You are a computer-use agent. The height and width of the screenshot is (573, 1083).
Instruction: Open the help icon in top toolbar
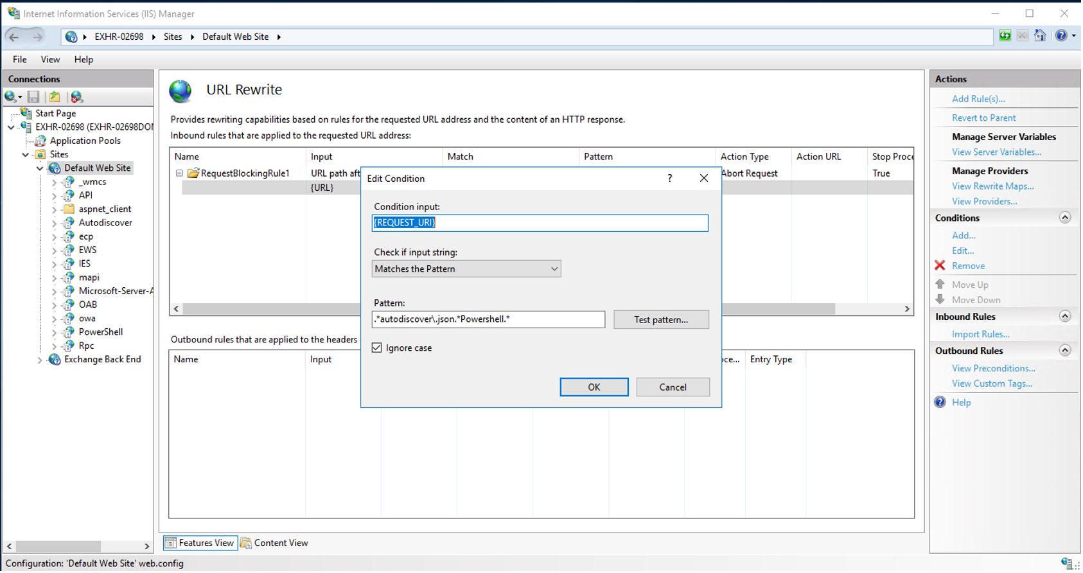[1062, 36]
